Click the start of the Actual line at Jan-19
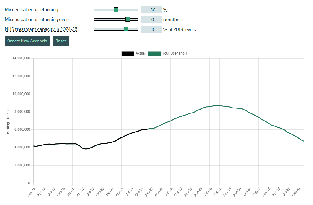 pyautogui.click(x=34, y=146)
